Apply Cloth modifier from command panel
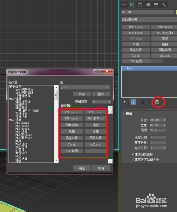Viewport: 177px width, 212px height. 136,55
